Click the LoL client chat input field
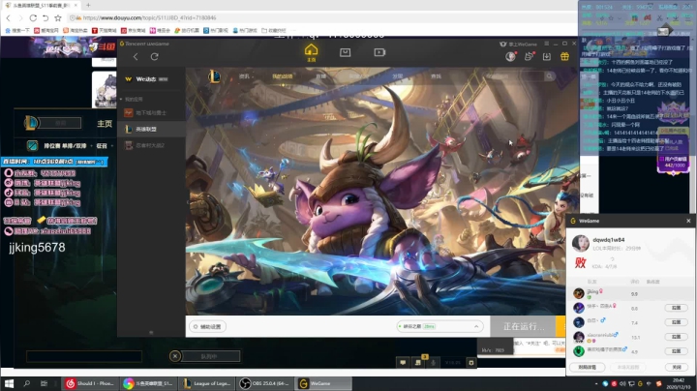 (84, 356)
